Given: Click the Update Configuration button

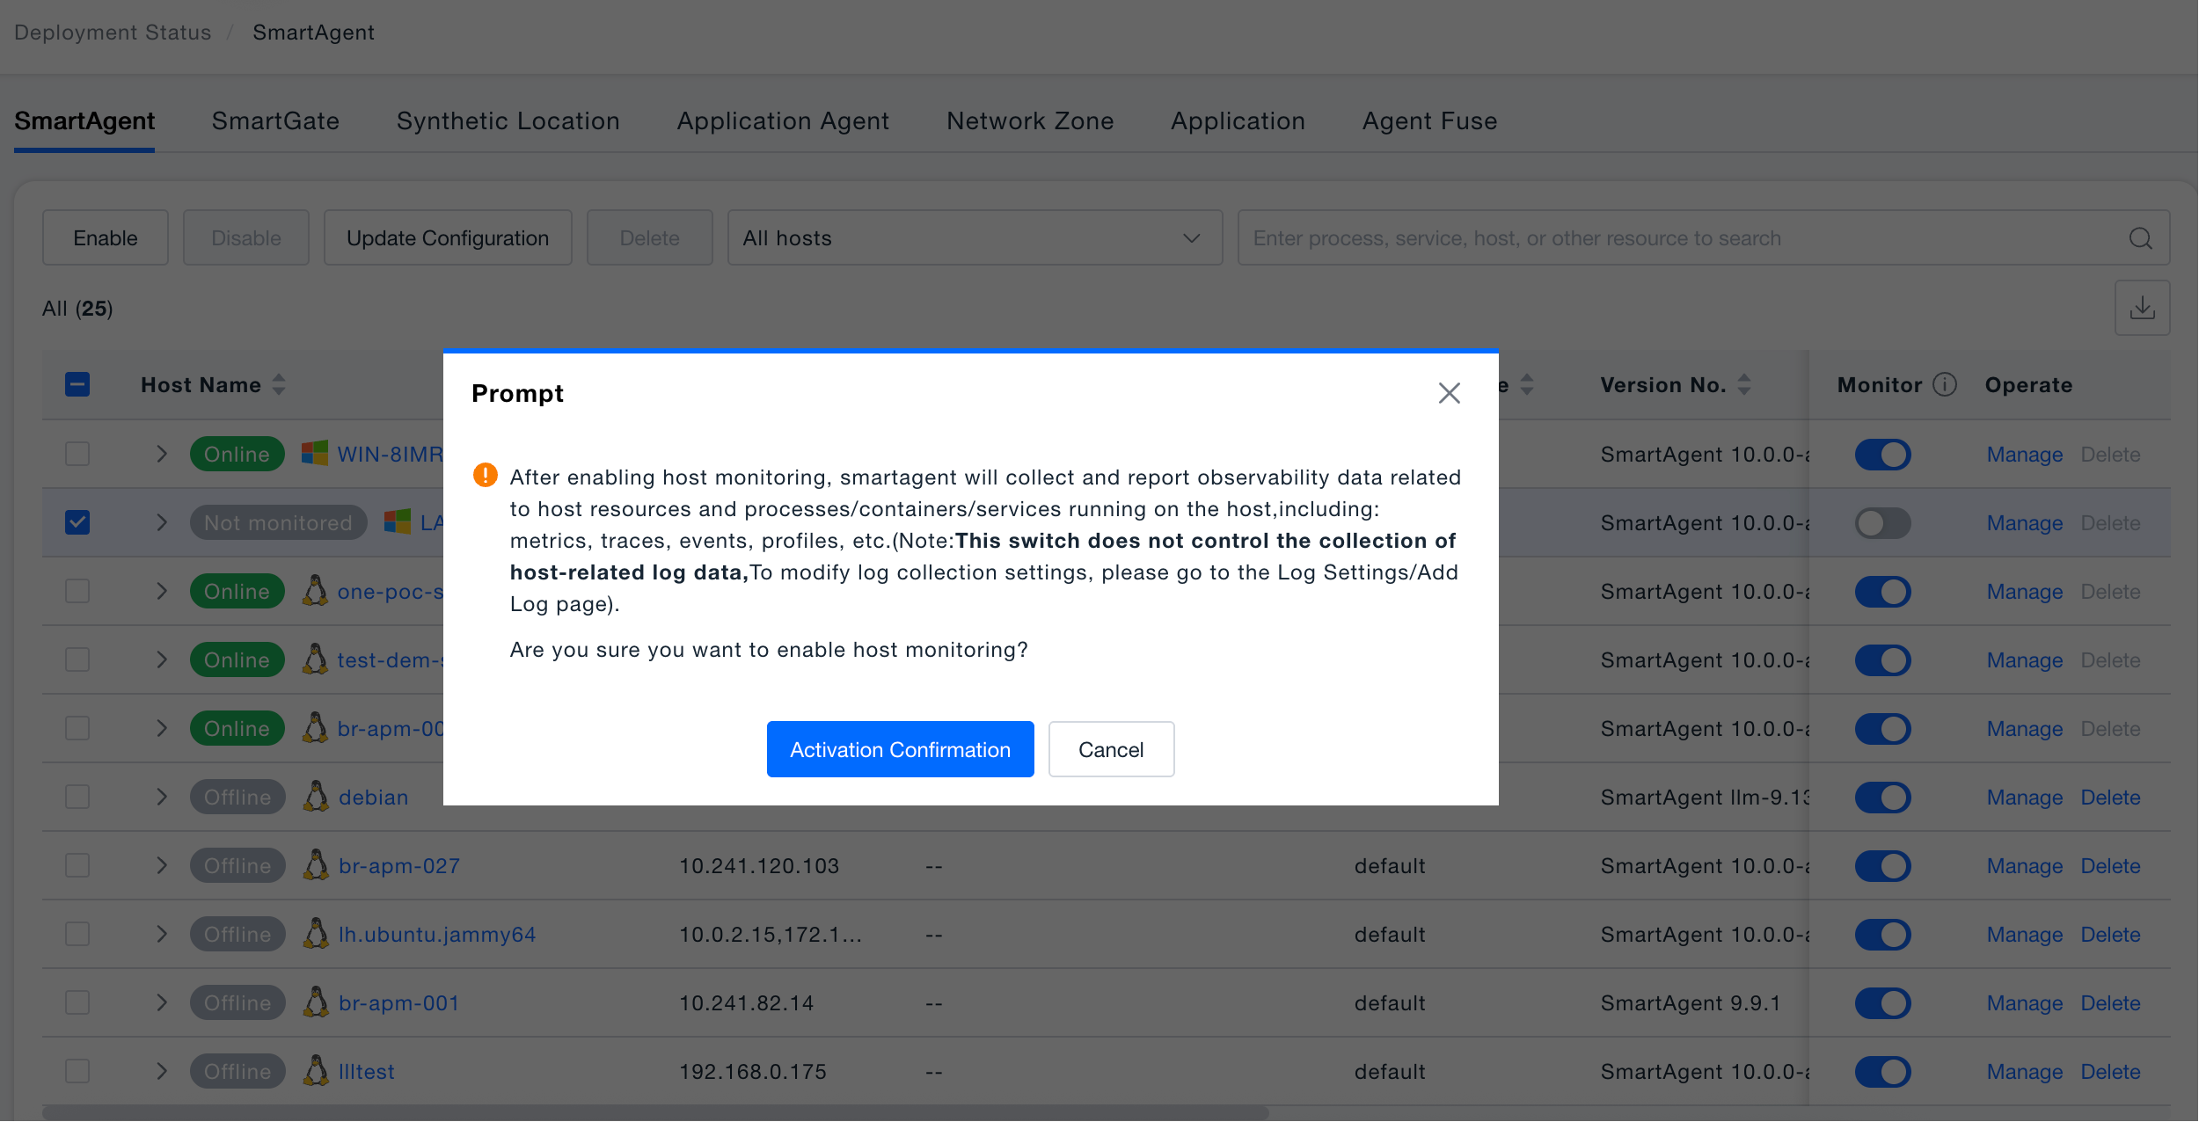Looking at the screenshot, I should pos(448,237).
